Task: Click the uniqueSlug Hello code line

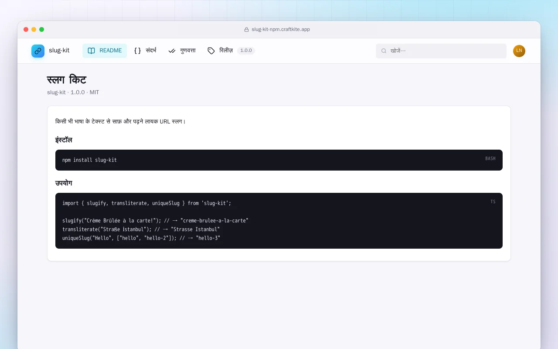Action: (x=141, y=238)
